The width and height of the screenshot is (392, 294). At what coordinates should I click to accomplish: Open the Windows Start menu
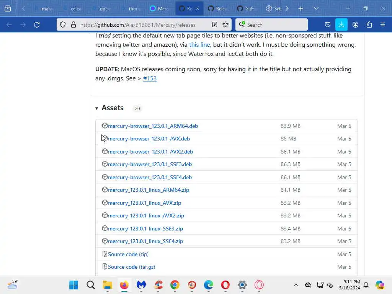point(73,285)
